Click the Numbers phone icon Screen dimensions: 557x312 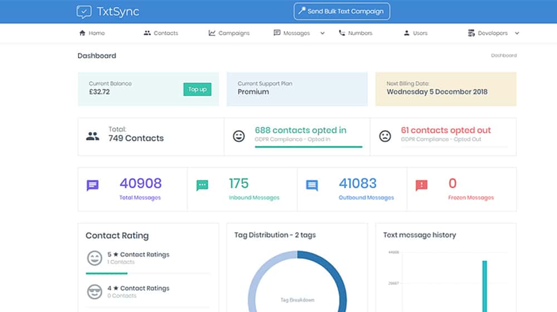(342, 33)
